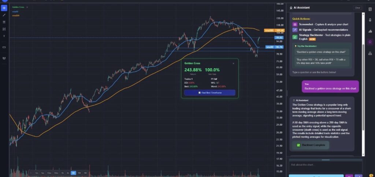Click the golden cross backtest suggestion
Image resolution: width=375 pixels, height=177 pixels.
tap(322, 52)
